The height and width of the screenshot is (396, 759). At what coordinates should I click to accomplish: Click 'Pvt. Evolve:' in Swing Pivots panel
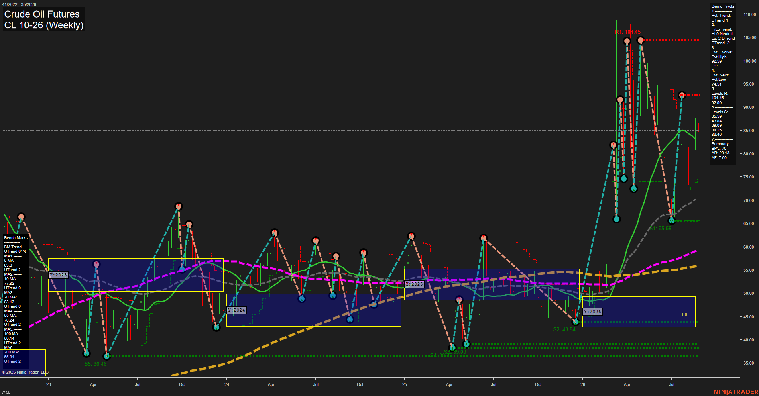pyautogui.click(x=722, y=52)
